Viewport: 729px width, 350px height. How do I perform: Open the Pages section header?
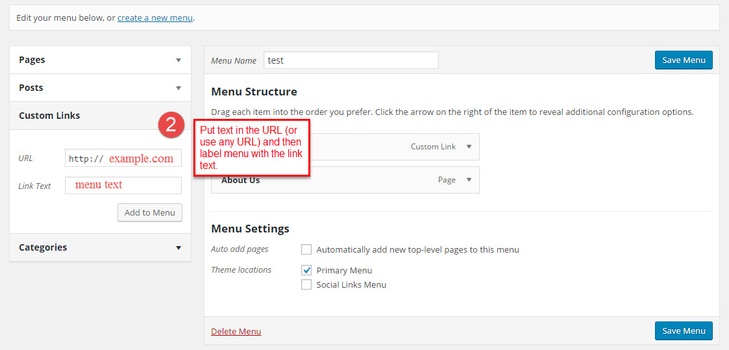point(32,60)
